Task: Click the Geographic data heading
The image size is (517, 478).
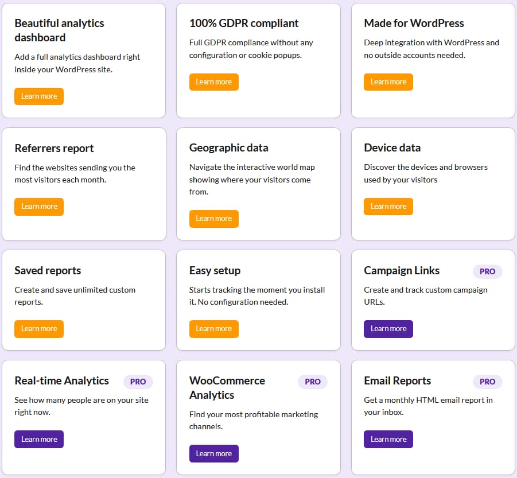Action: pos(228,148)
